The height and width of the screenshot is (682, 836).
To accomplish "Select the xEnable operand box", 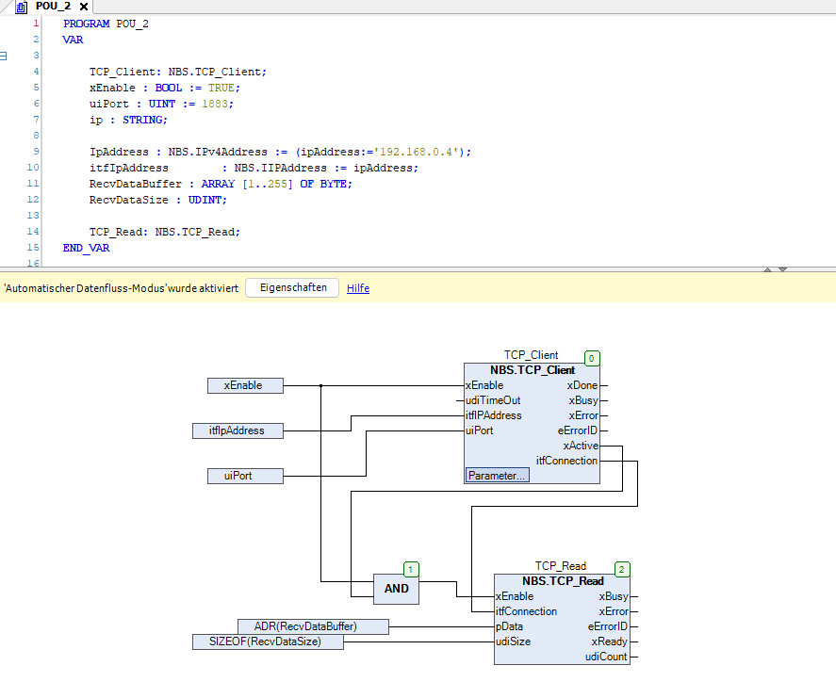I will pos(245,385).
